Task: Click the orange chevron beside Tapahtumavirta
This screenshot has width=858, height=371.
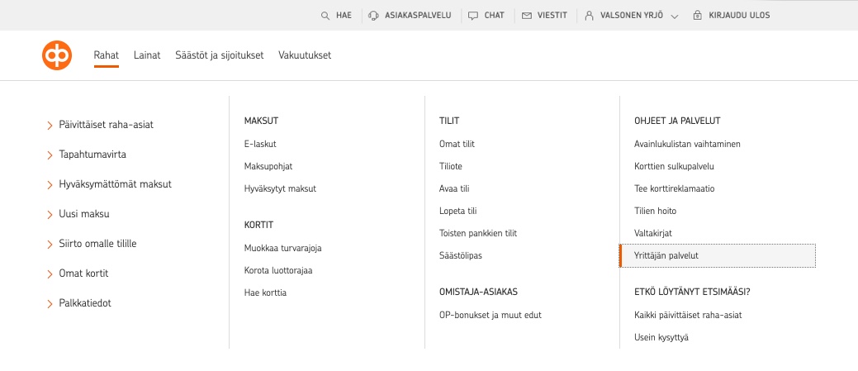Action: point(50,155)
